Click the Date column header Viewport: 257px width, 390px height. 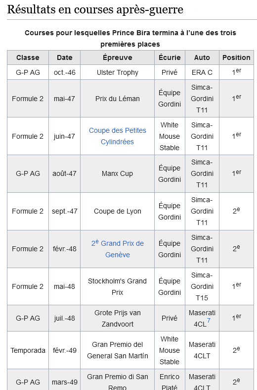65,57
